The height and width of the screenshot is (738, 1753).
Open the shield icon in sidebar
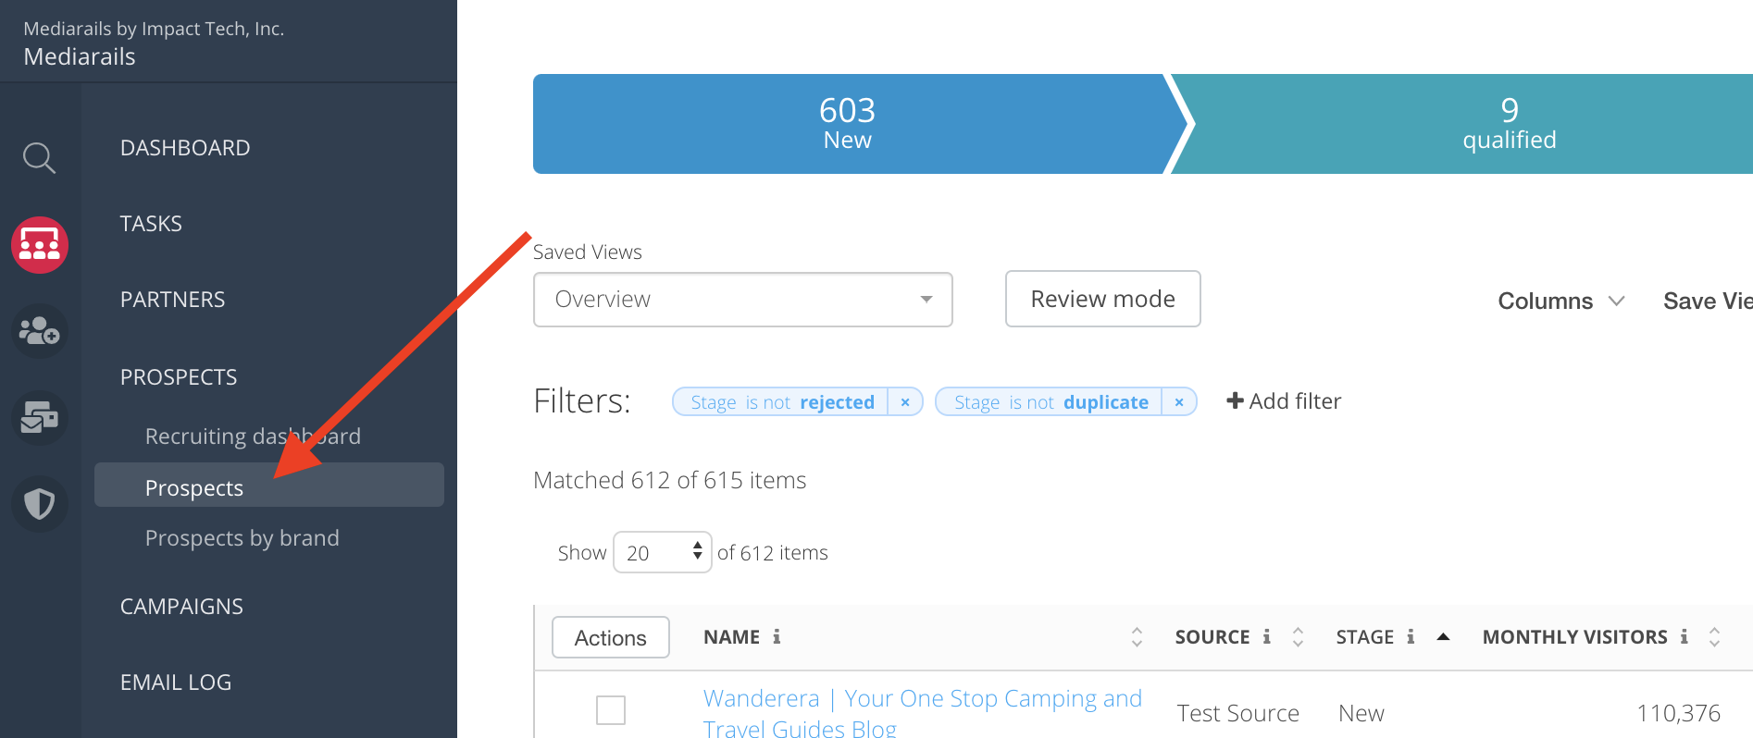(x=39, y=504)
